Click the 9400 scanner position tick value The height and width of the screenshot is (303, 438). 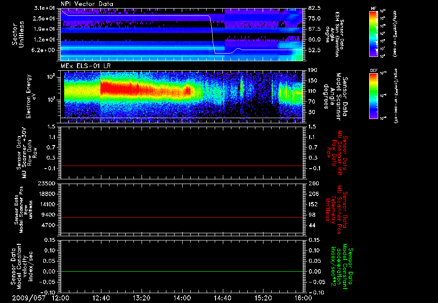pos(48,215)
